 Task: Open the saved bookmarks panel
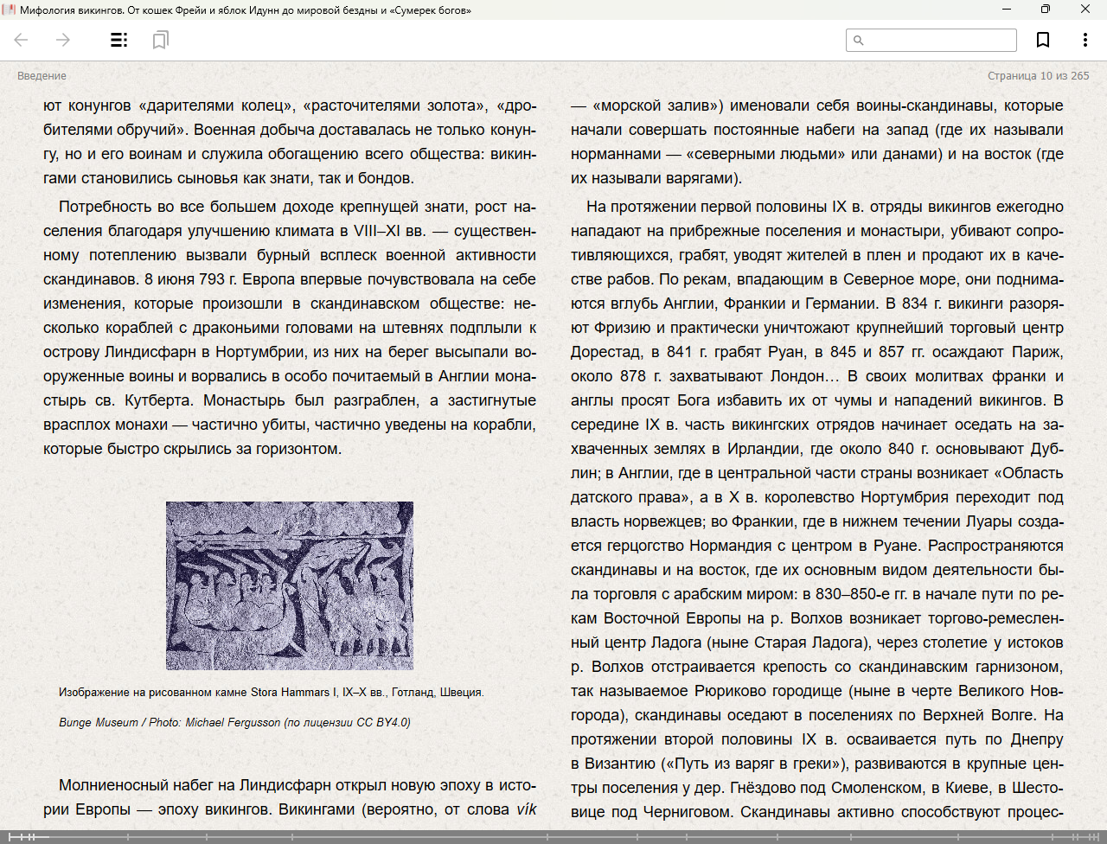[160, 40]
